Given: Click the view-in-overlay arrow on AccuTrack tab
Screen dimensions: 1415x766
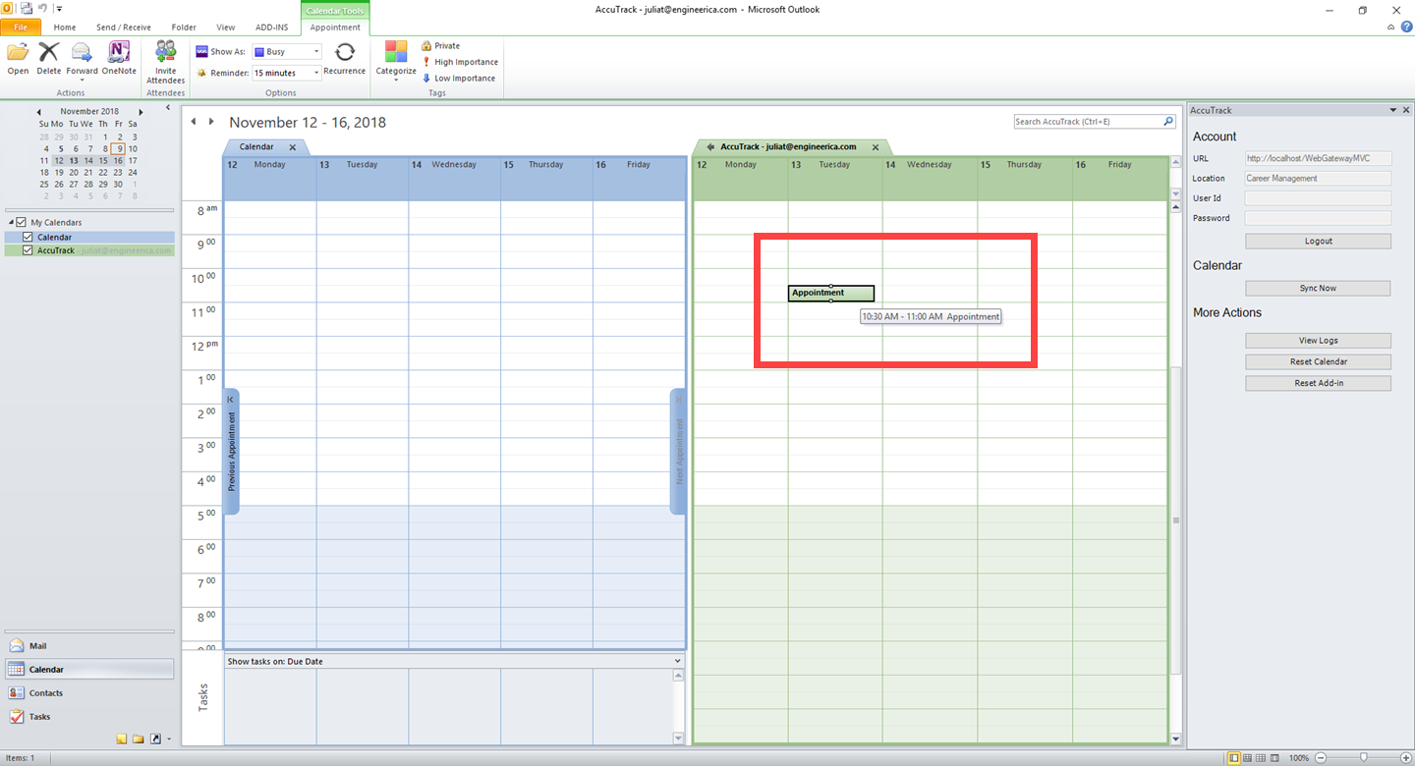Looking at the screenshot, I should coord(709,147).
